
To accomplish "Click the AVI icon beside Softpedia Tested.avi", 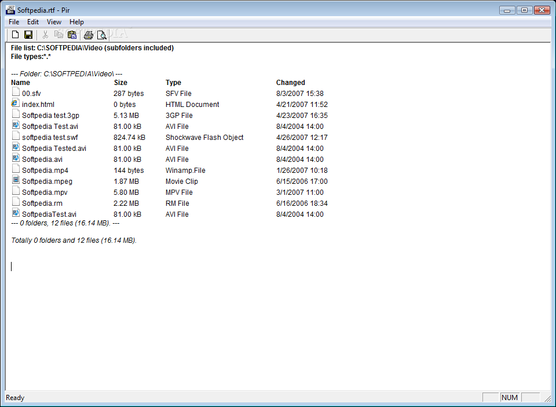I will pyautogui.click(x=16, y=147).
